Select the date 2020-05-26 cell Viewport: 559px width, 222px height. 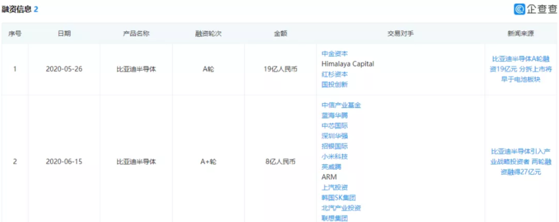(64, 69)
